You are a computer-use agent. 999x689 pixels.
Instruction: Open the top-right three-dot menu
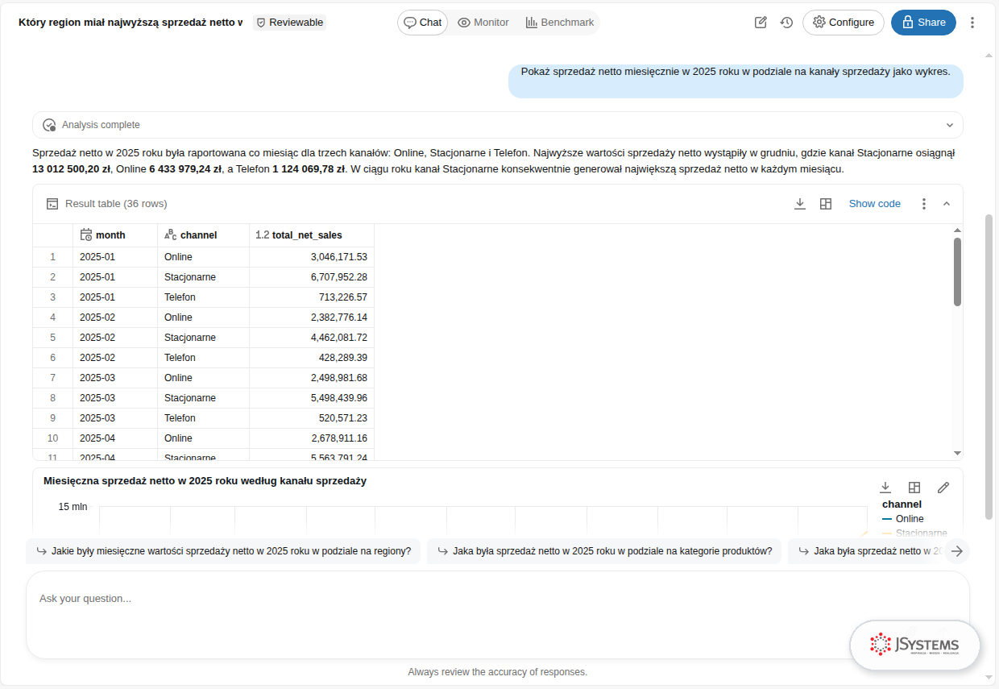click(x=972, y=23)
